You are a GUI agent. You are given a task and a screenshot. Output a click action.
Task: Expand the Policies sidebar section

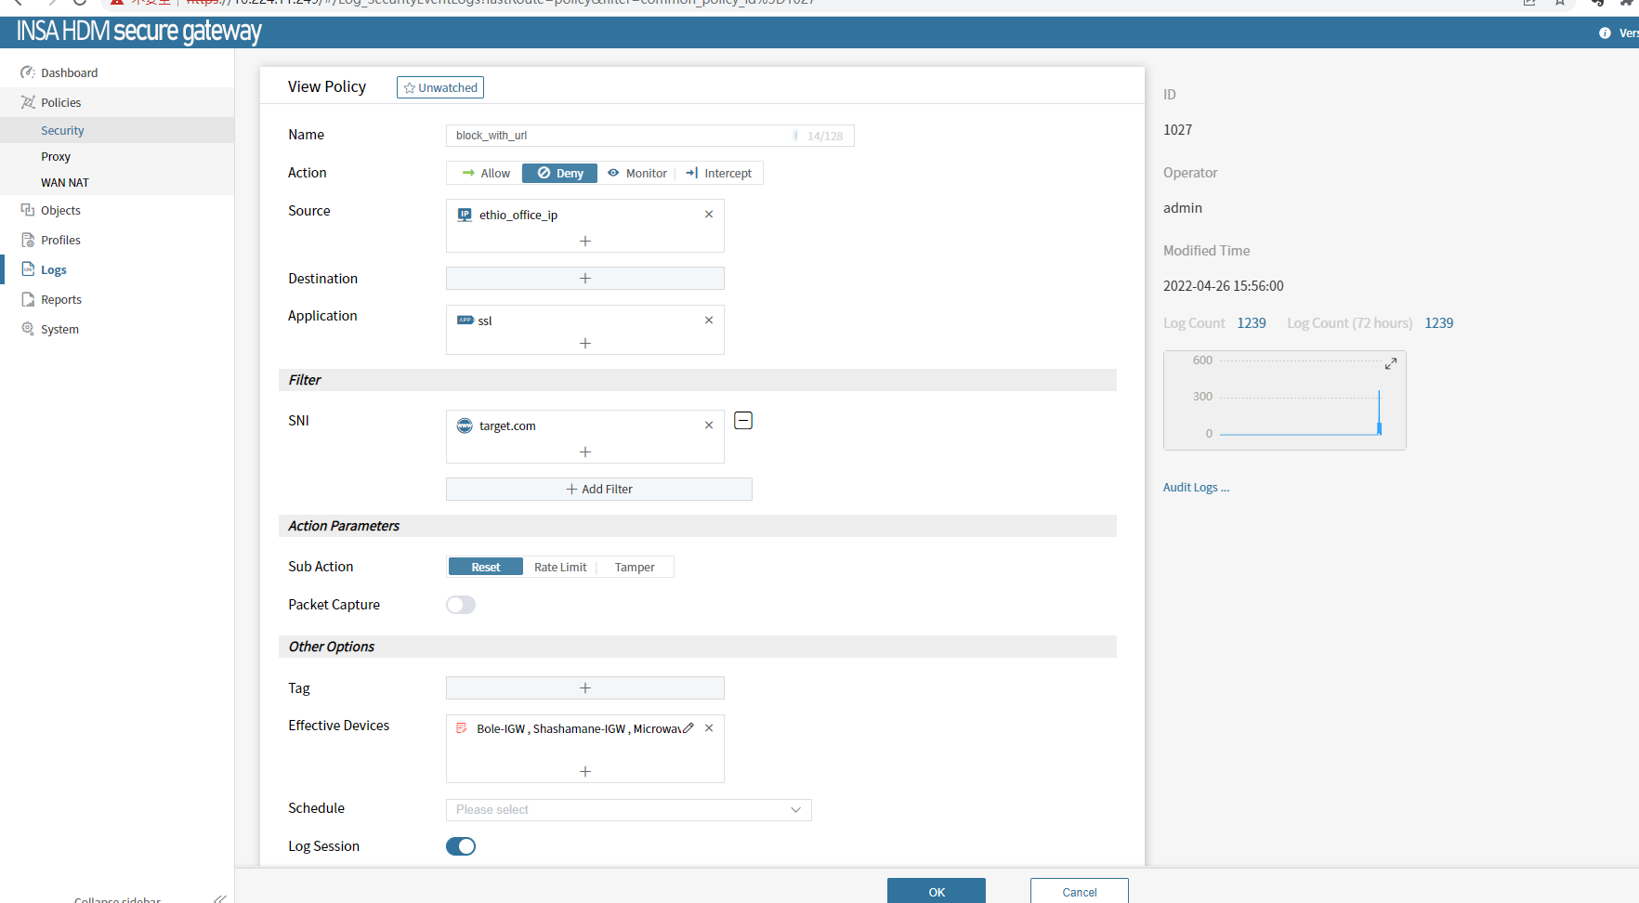[61, 102]
